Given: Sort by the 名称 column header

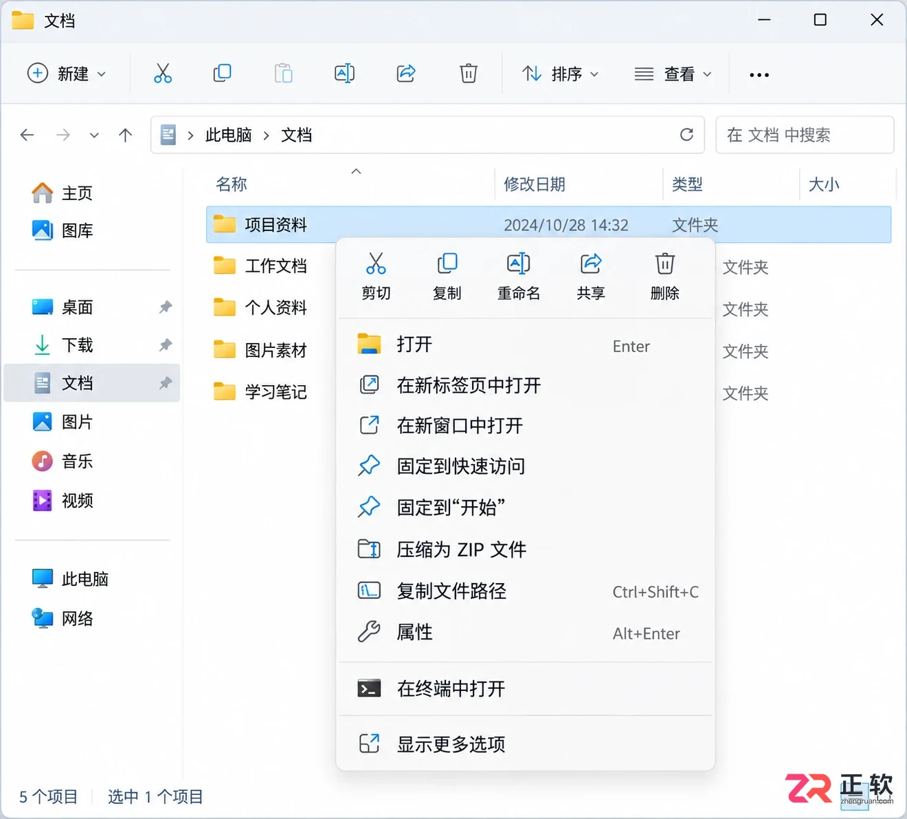Looking at the screenshot, I should tap(232, 184).
